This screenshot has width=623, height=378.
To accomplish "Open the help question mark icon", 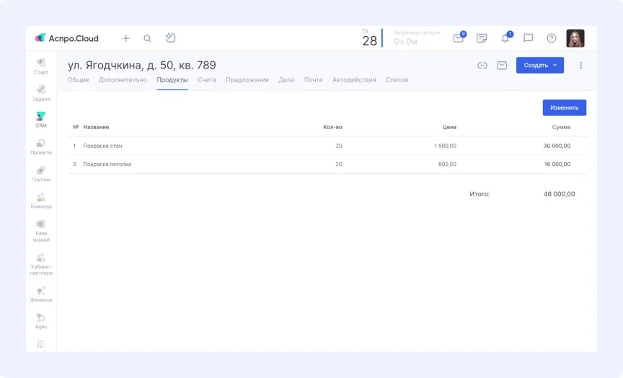I will tap(552, 38).
